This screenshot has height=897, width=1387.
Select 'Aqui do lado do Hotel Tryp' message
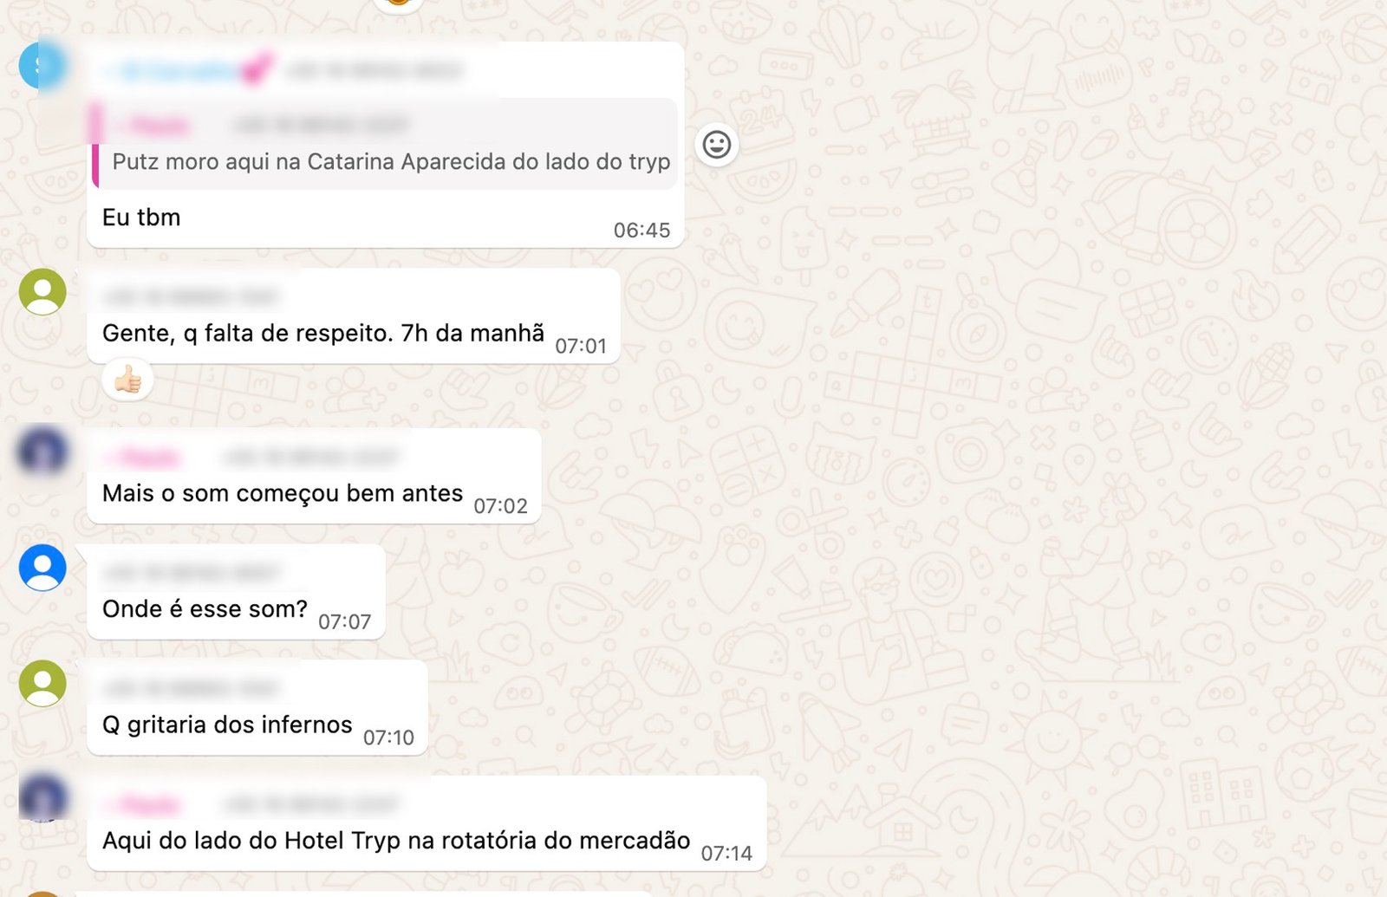click(427, 823)
